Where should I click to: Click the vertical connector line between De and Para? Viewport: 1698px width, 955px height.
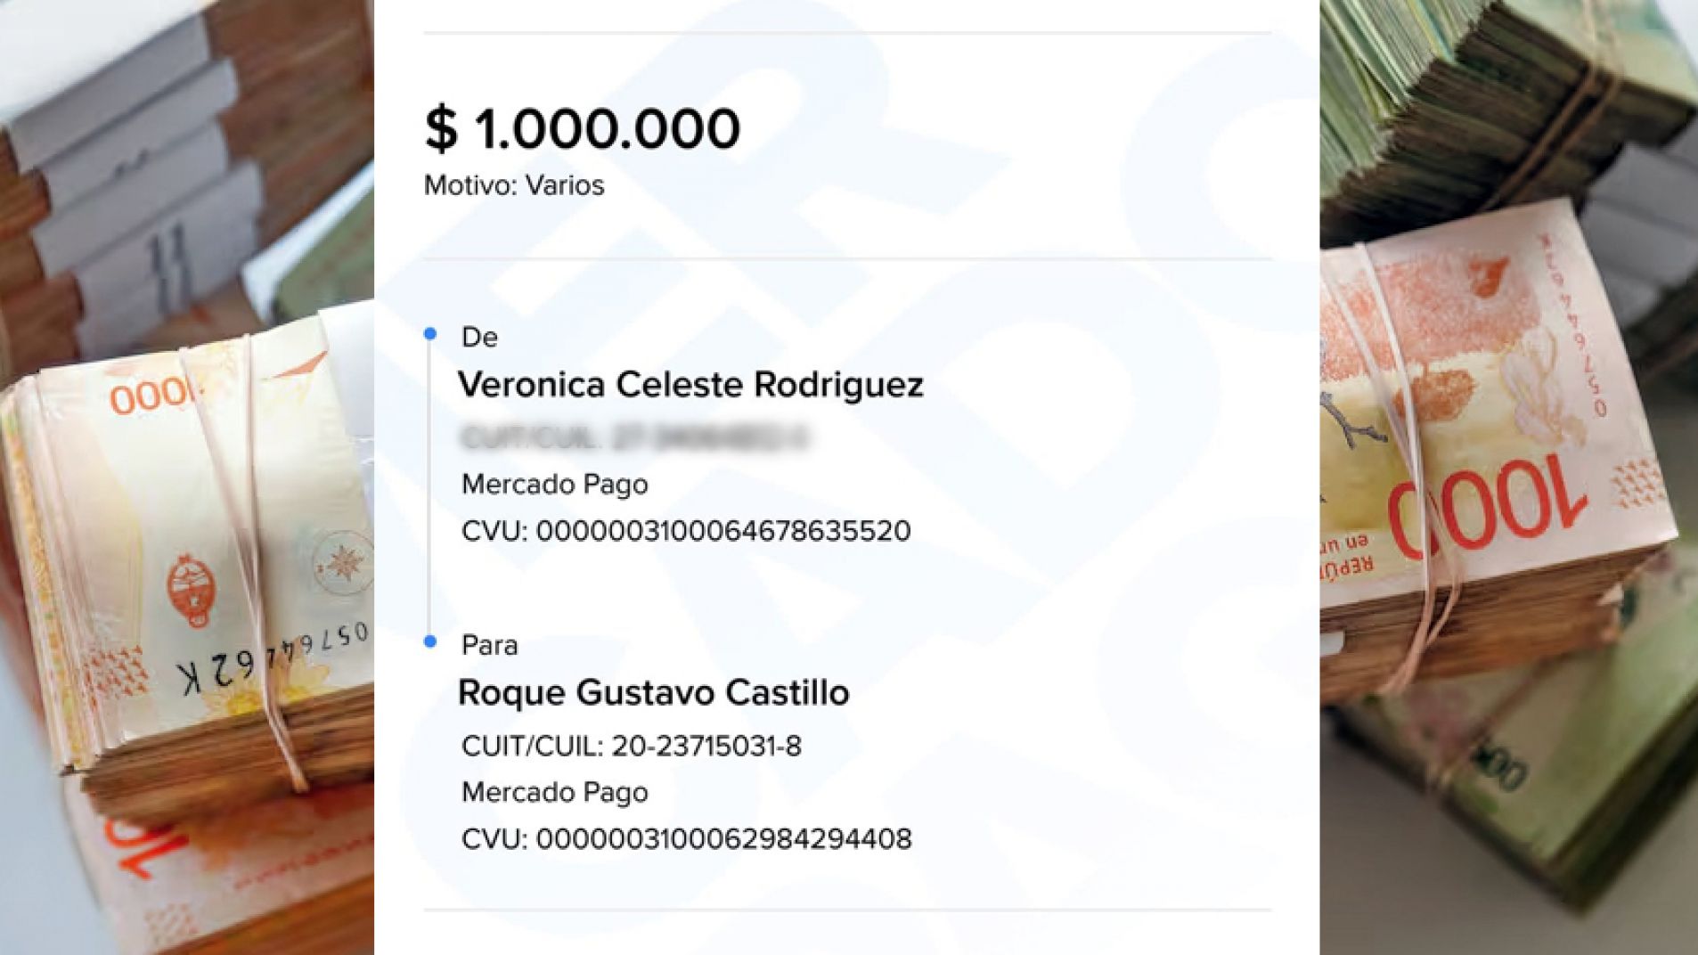[x=431, y=490]
